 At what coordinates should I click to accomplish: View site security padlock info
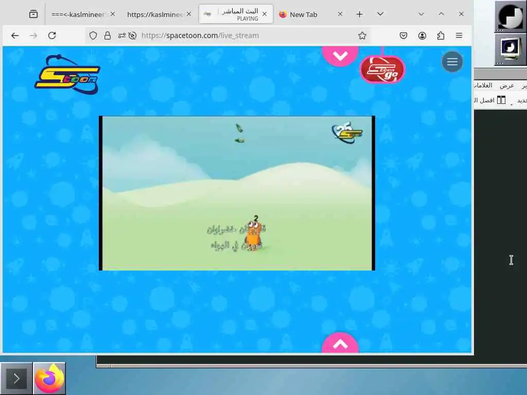tap(107, 35)
